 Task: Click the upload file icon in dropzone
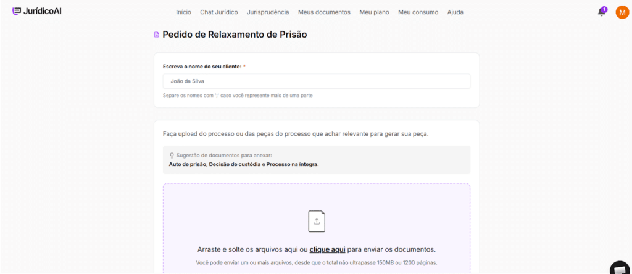tap(317, 221)
